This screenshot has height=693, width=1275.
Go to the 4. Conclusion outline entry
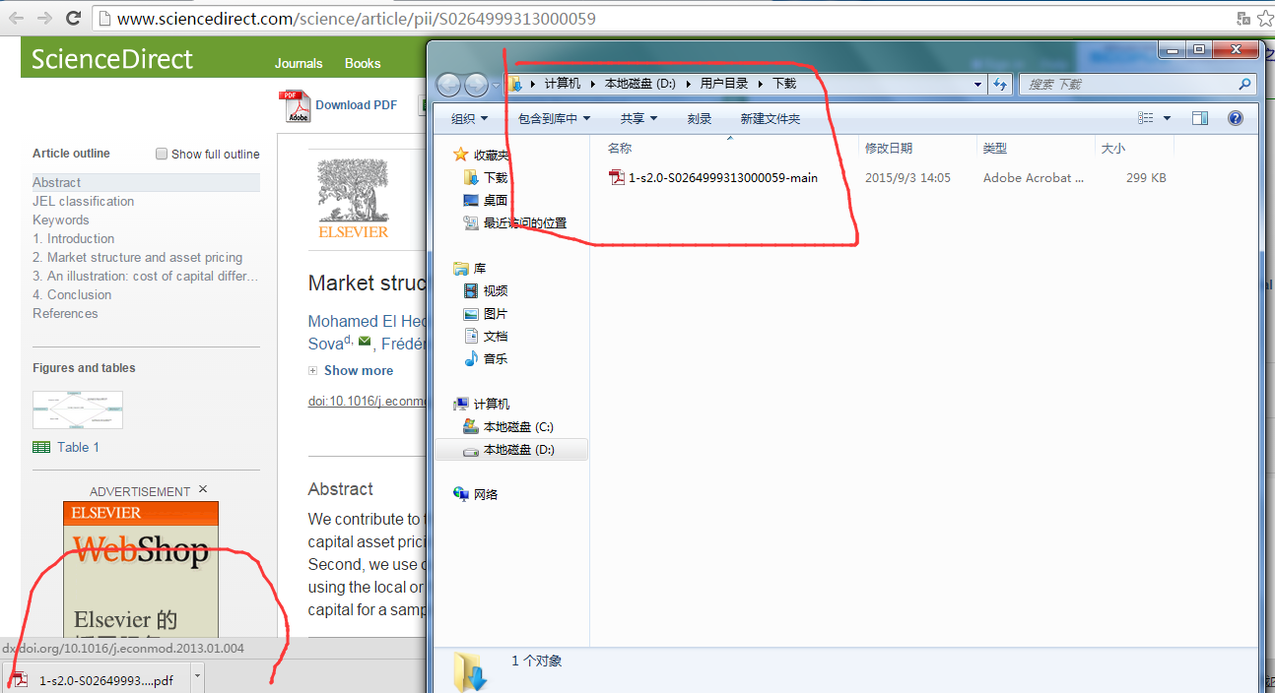[x=72, y=294]
